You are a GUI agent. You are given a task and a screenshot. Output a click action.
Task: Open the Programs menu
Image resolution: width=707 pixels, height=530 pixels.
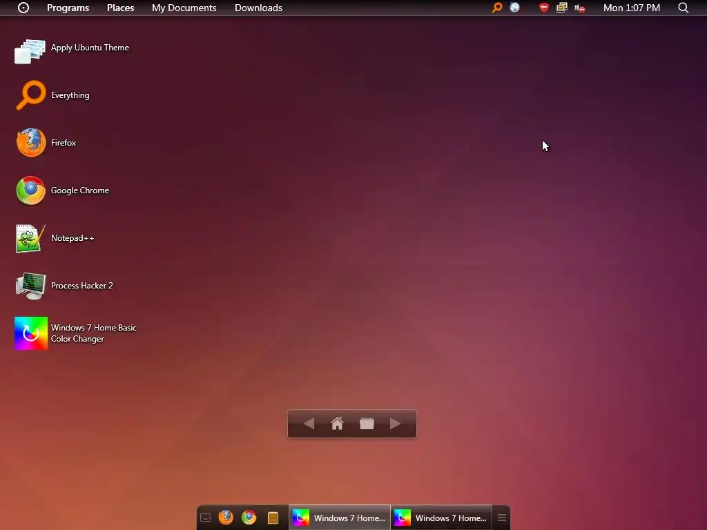click(x=68, y=8)
